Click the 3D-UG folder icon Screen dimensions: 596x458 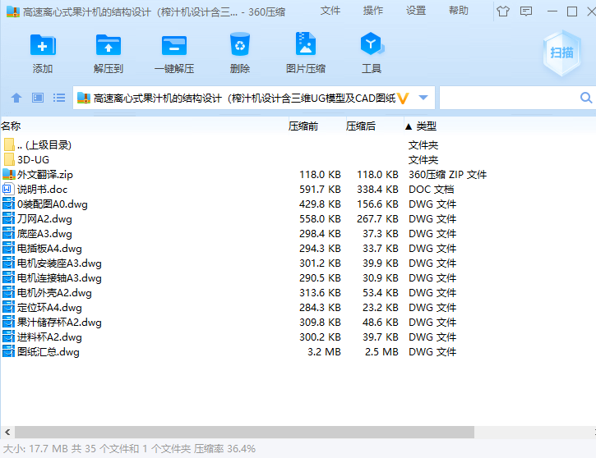(9, 159)
